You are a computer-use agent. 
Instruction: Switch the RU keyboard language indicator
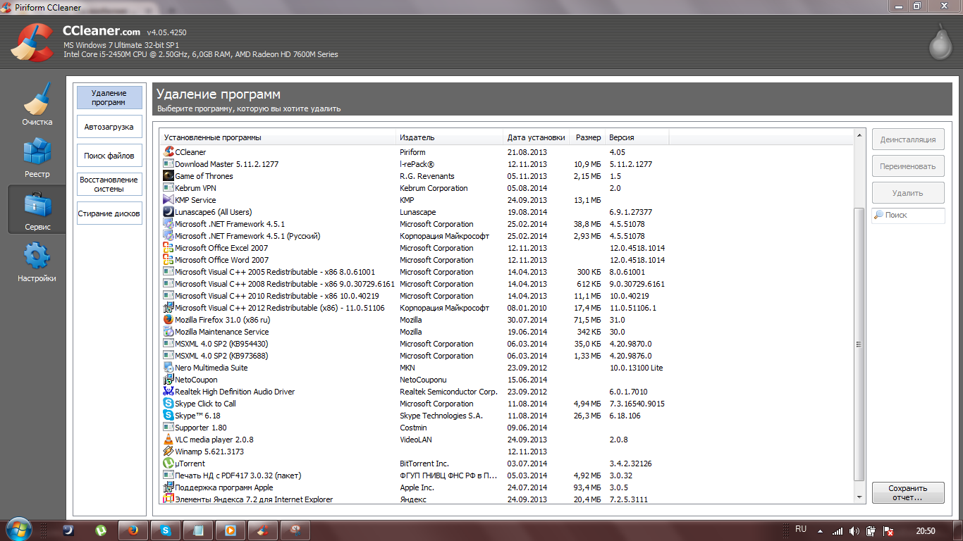(801, 529)
